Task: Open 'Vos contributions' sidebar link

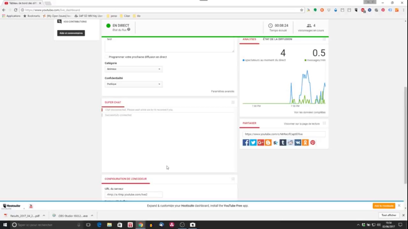Action: point(75,22)
